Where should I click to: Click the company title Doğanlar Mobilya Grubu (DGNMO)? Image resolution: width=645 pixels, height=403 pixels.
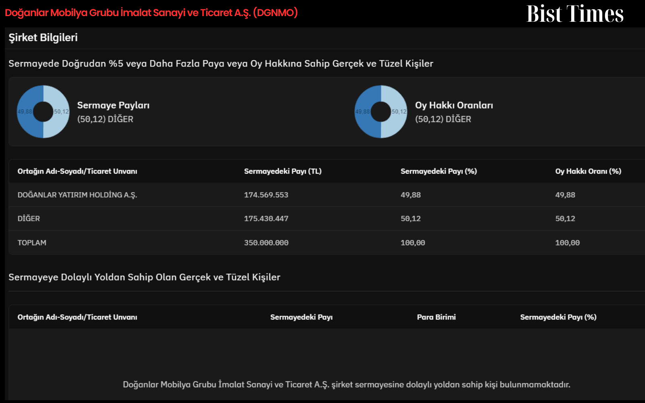(151, 12)
